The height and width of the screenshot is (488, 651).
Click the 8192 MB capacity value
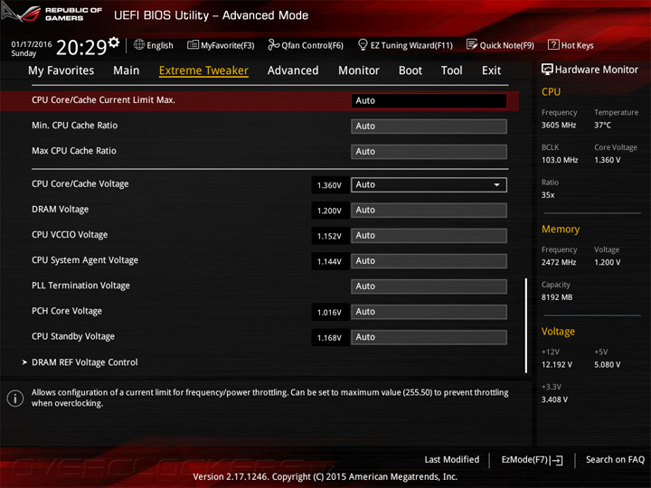click(557, 297)
